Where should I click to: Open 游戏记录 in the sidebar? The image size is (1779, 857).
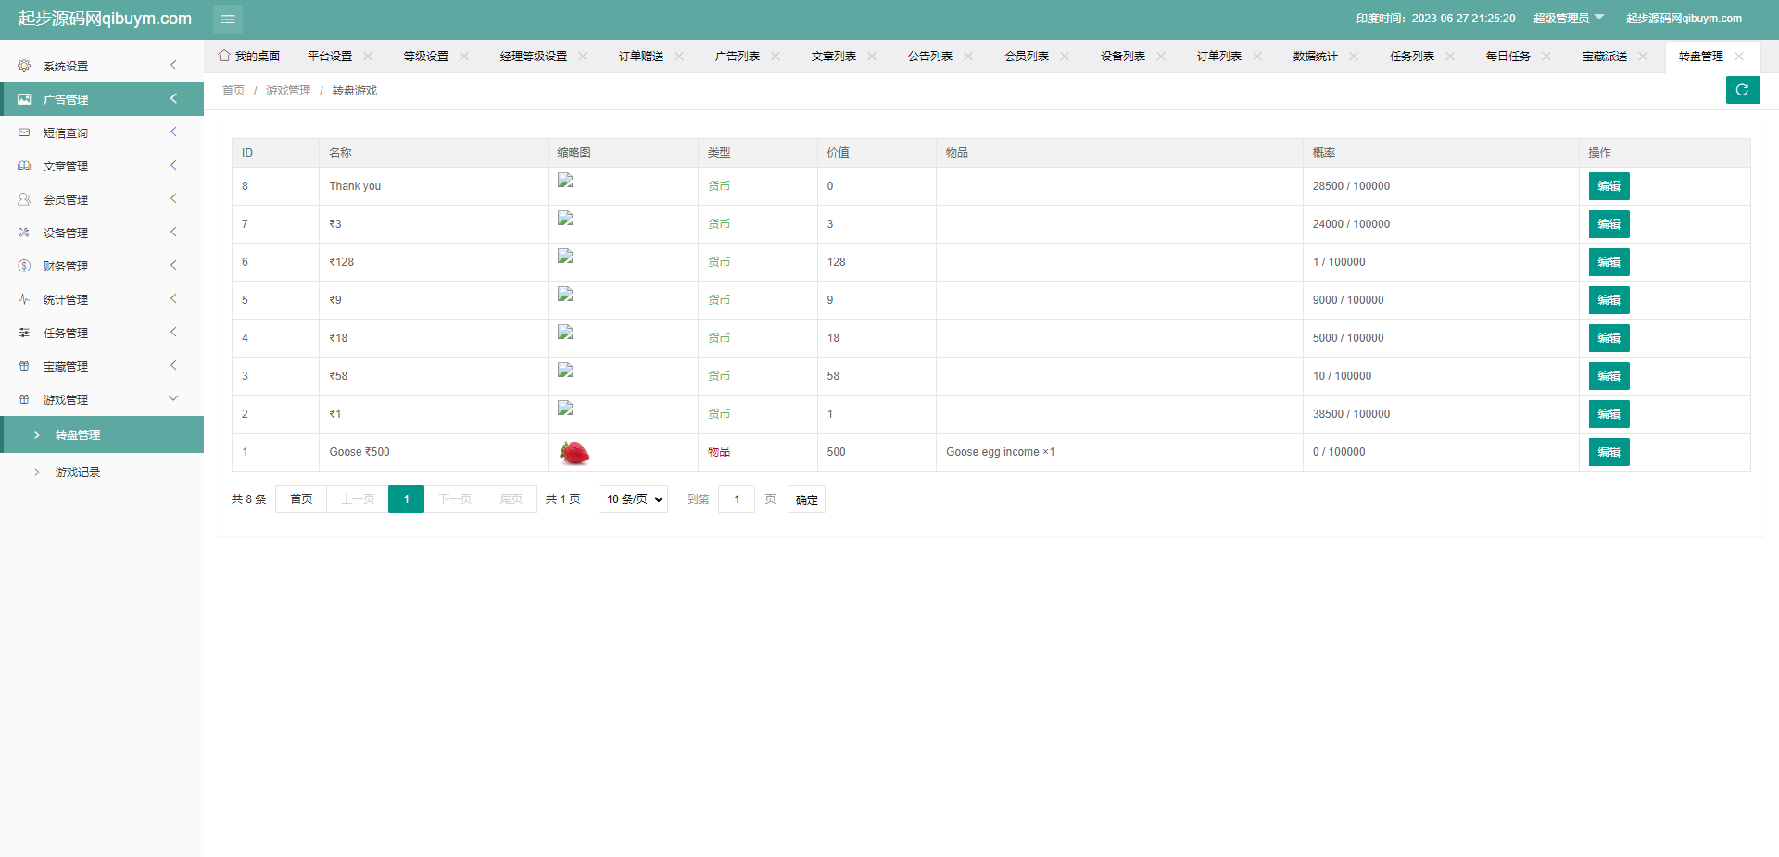[x=78, y=473]
